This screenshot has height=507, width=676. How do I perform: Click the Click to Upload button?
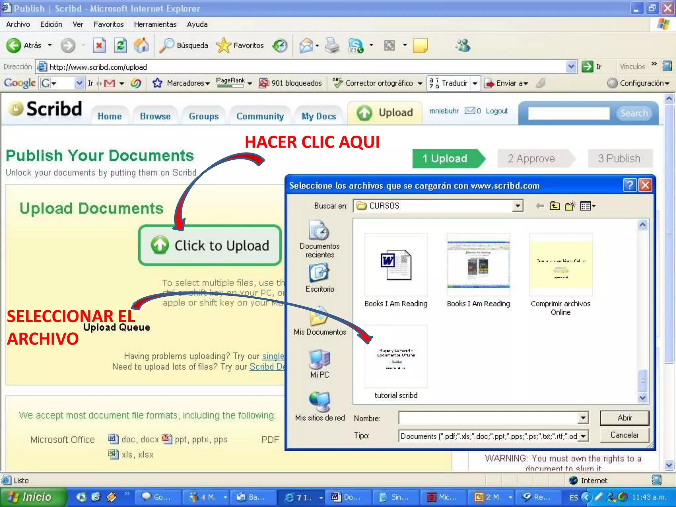[x=210, y=245]
